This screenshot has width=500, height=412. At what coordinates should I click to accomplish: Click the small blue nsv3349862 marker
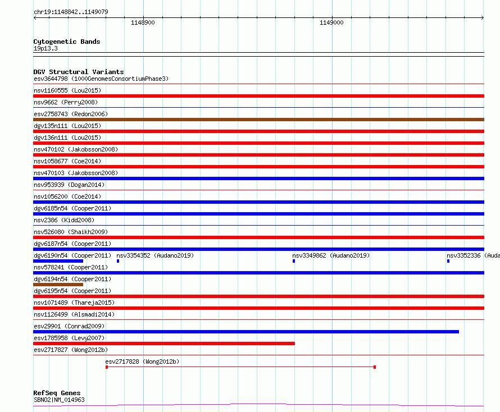pos(294,261)
